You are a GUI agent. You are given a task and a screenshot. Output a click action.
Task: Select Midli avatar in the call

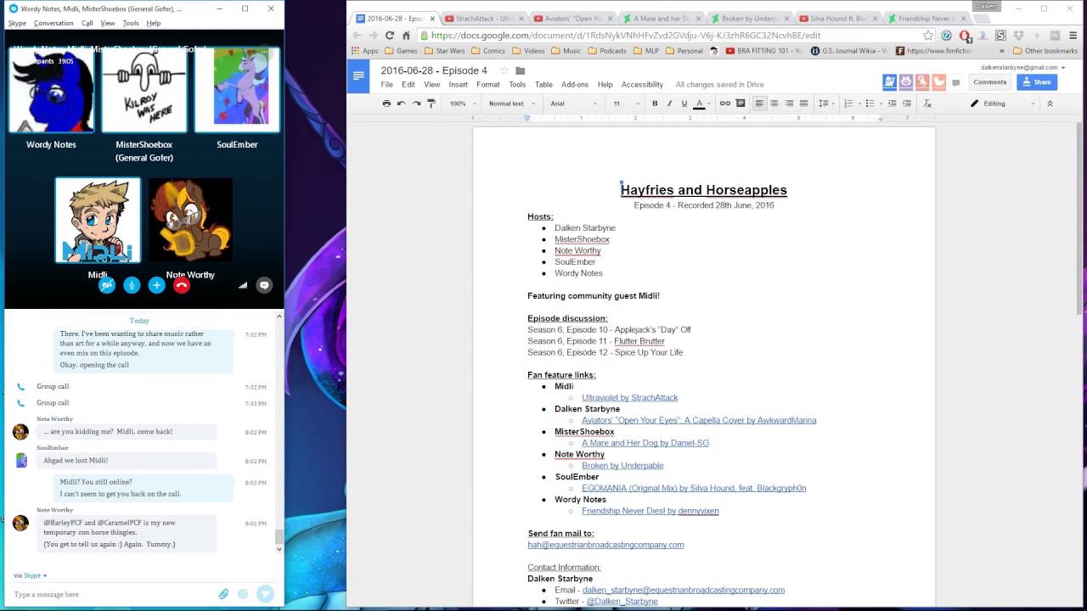[x=98, y=220]
